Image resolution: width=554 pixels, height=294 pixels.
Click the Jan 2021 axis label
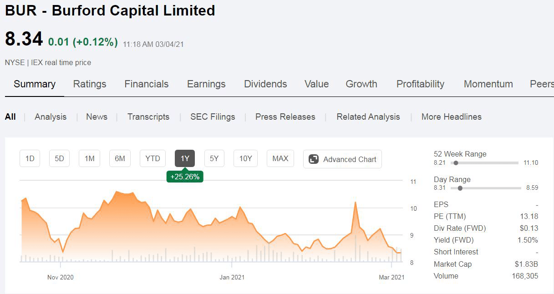point(232,277)
